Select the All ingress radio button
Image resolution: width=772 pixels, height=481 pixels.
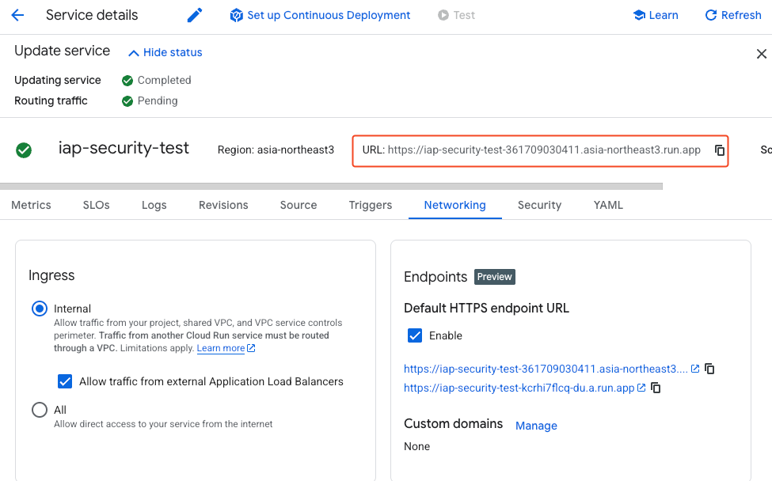point(40,410)
